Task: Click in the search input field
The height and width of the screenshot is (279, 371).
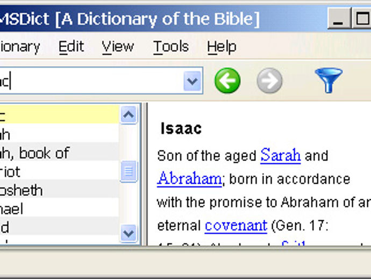Action: click(x=91, y=81)
